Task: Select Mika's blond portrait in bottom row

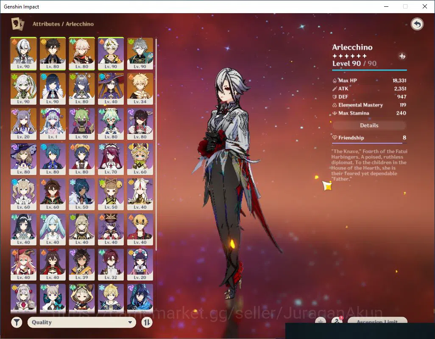Action: tap(111, 298)
